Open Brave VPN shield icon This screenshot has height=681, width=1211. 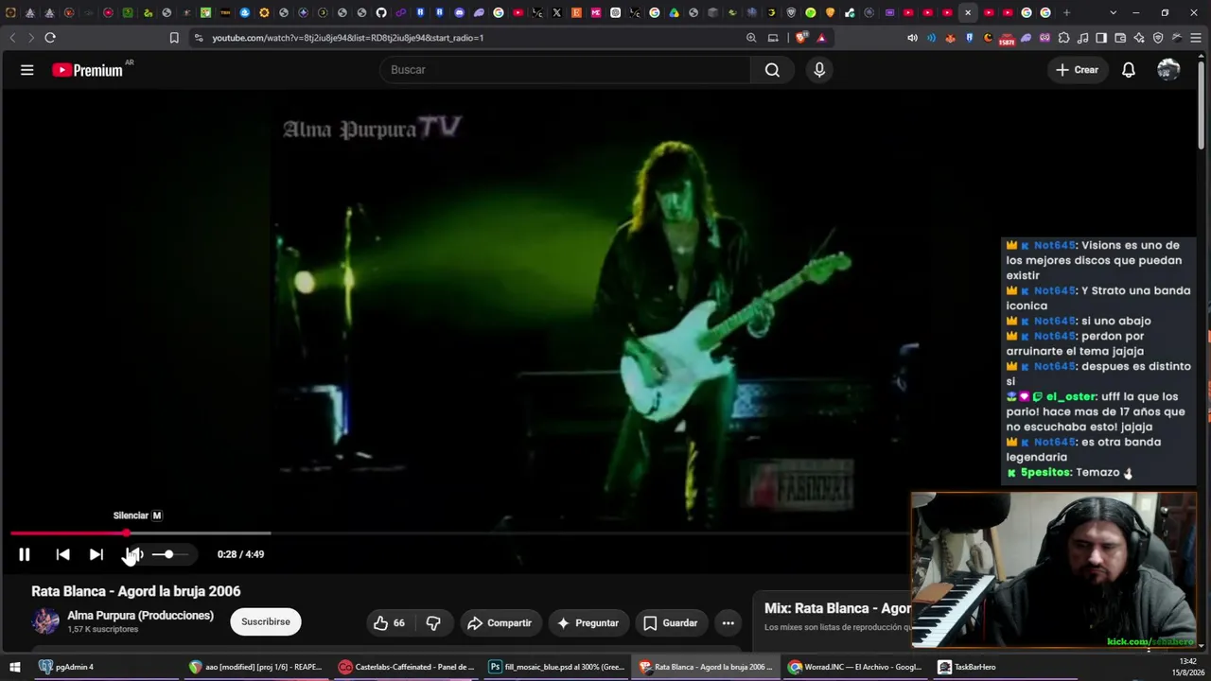pos(1158,38)
